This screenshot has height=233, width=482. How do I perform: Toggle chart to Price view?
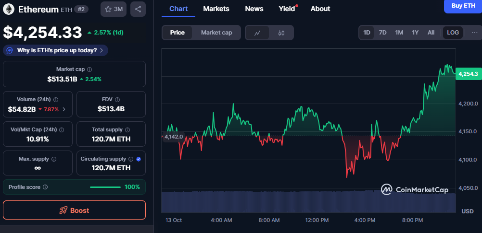[177, 33]
